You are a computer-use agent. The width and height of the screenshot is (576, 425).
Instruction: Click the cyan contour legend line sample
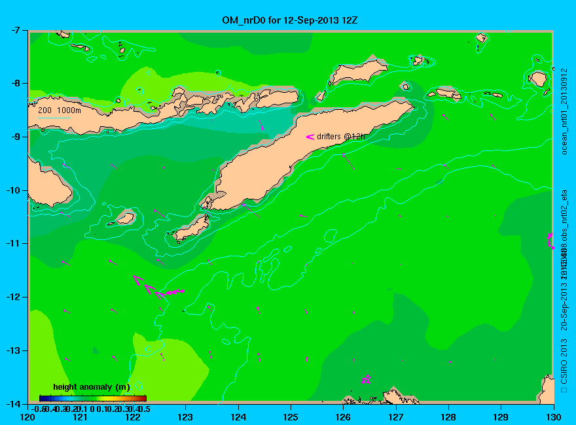click(x=54, y=118)
